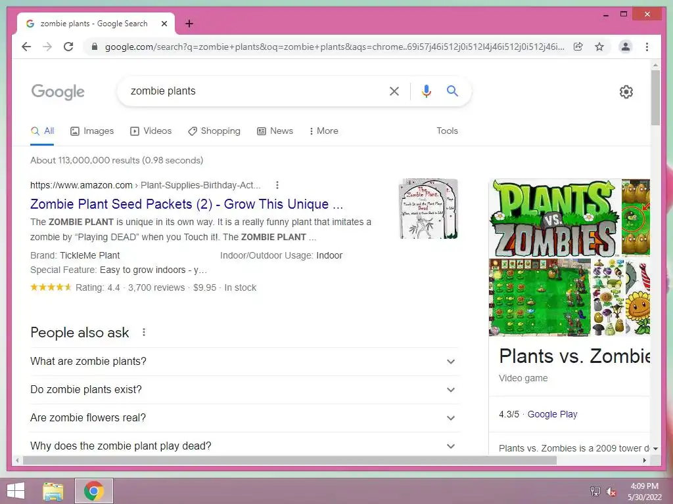Expand "Why does the zombie plant play dead?"
Image resolution: width=673 pixels, height=504 pixels.
point(244,446)
